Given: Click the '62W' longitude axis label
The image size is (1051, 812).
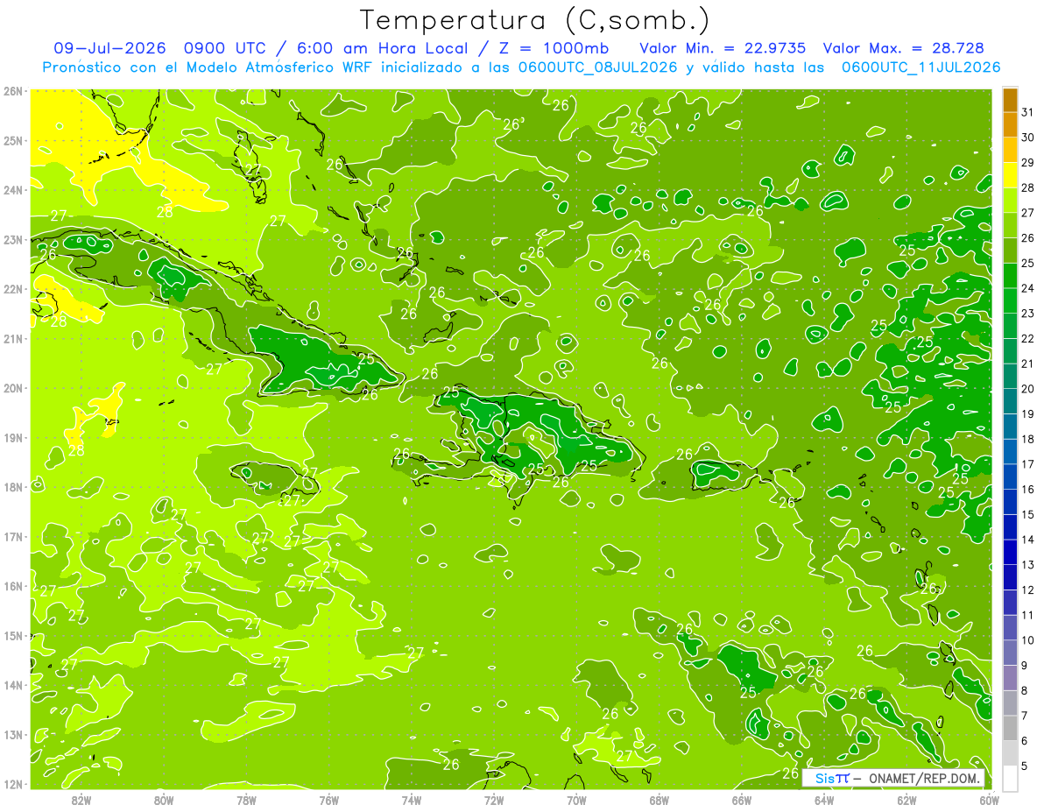Looking at the screenshot, I should coord(906,800).
